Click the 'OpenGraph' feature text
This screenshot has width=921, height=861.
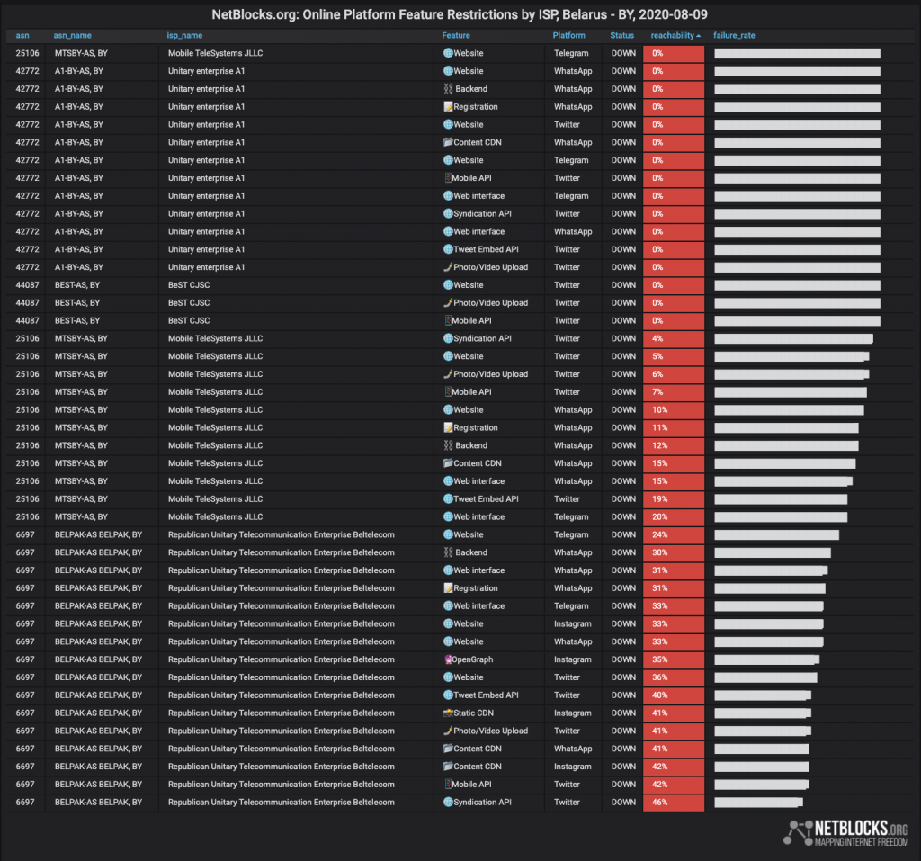473,659
